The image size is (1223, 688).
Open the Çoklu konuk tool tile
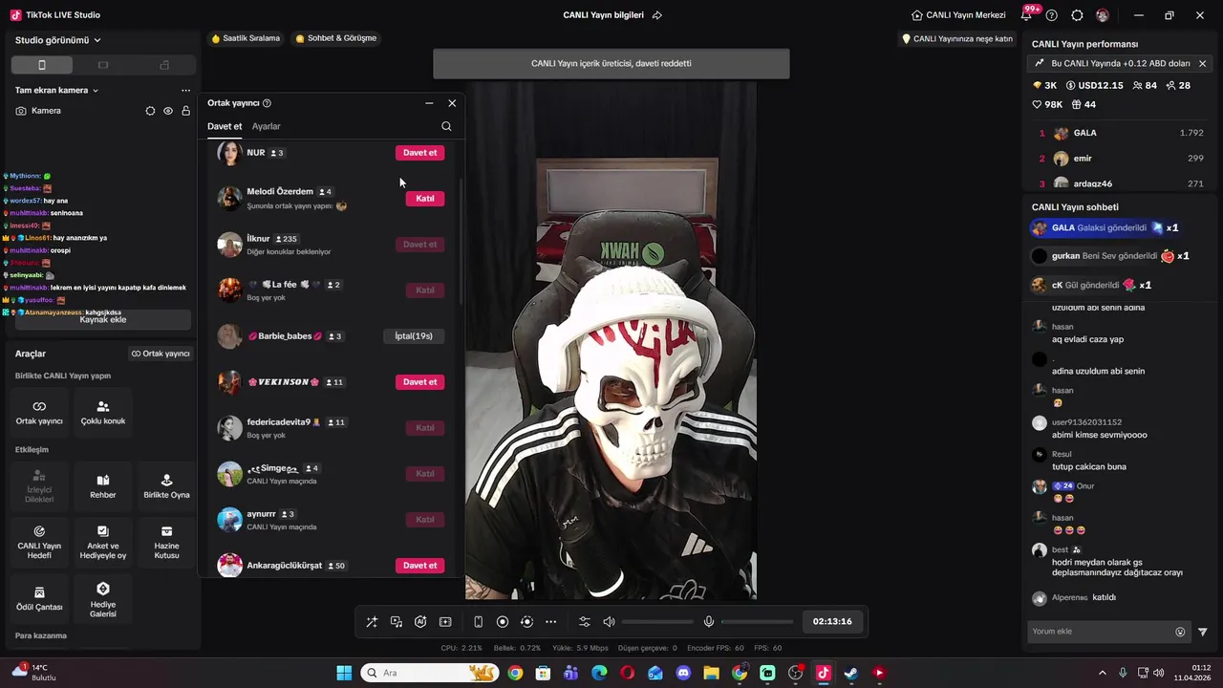coord(103,412)
